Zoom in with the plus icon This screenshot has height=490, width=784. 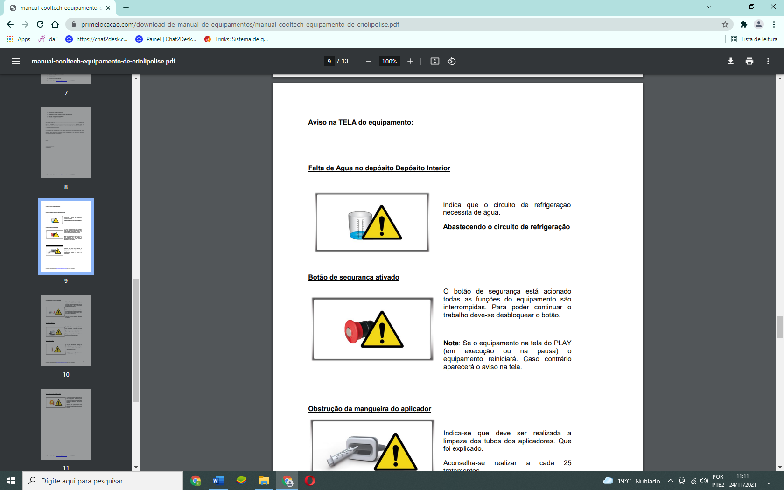(x=410, y=61)
